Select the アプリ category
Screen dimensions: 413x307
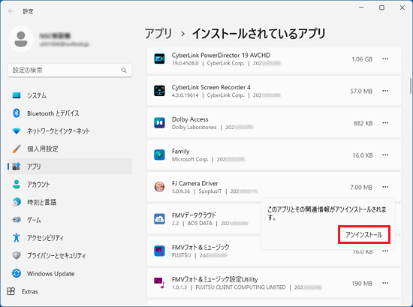pos(70,167)
